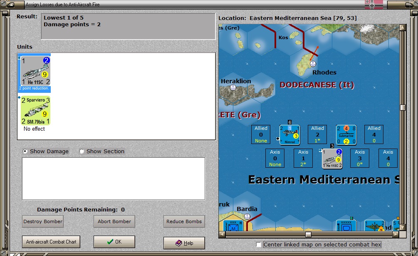Click the XXX land unit near Bardia
This screenshot has height=256, width=418.
233,226
